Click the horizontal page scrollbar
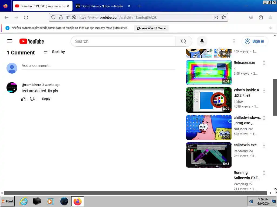This screenshot has width=277, height=207. [x=136, y=193]
